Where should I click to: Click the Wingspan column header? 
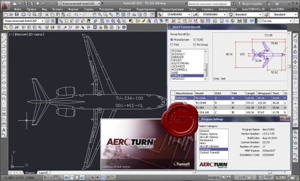[x=264, y=93]
